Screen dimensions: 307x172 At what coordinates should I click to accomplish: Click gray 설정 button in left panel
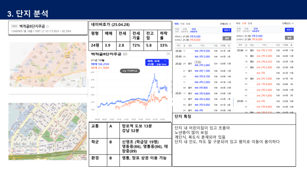(227, 38)
